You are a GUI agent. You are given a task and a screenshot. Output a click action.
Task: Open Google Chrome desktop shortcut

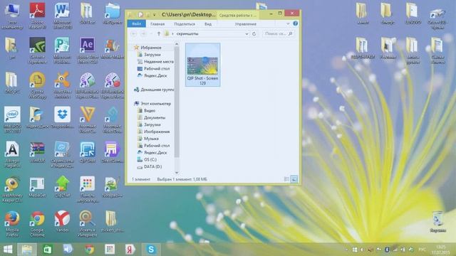click(x=37, y=224)
